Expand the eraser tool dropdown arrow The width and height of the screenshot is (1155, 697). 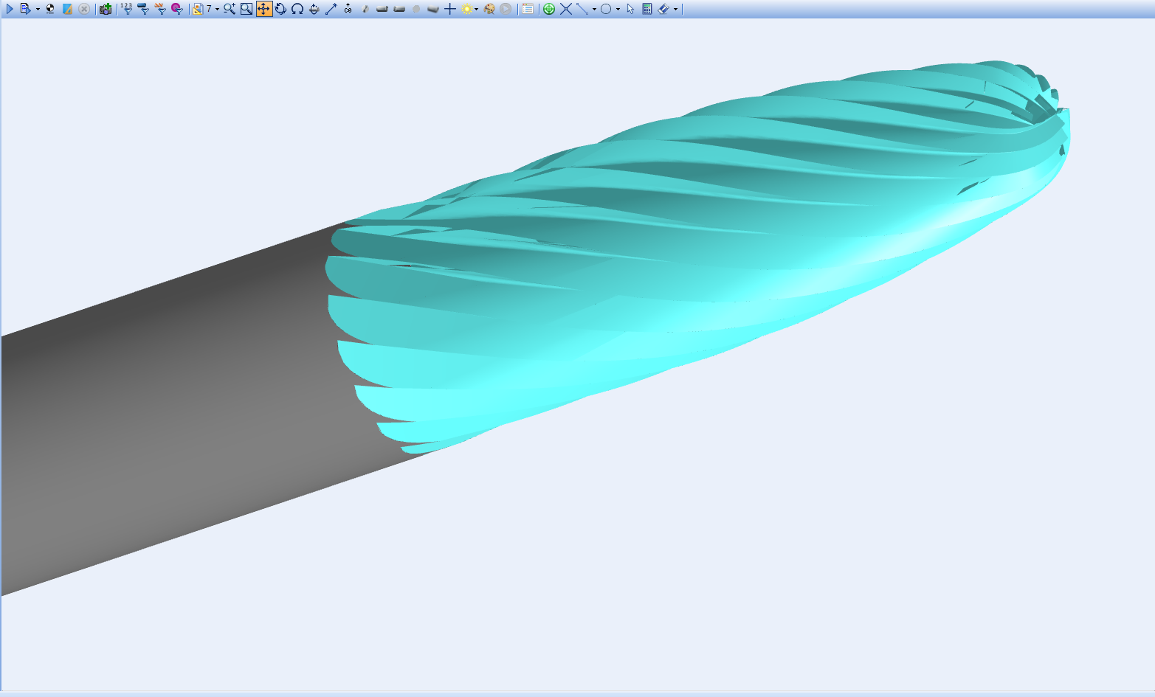tap(675, 10)
